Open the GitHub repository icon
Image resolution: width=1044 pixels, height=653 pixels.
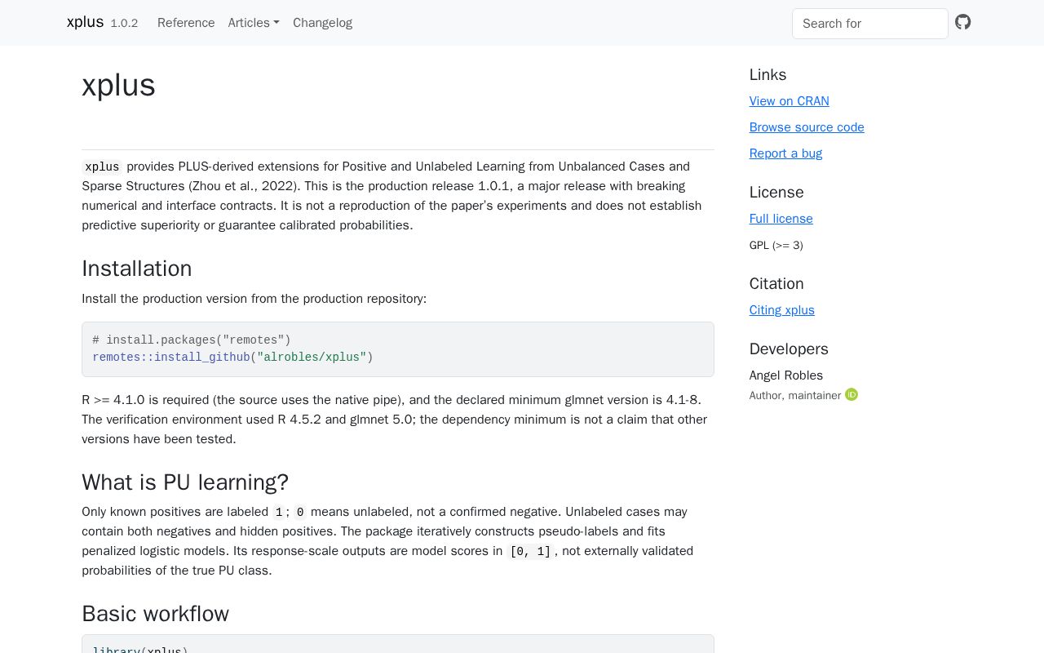963,22
